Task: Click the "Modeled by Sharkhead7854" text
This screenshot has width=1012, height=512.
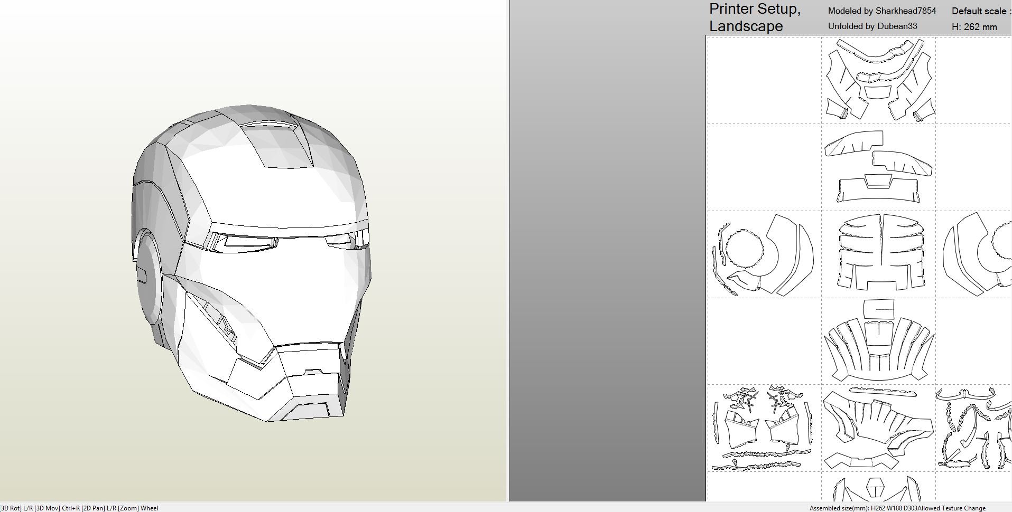Action: tap(882, 11)
